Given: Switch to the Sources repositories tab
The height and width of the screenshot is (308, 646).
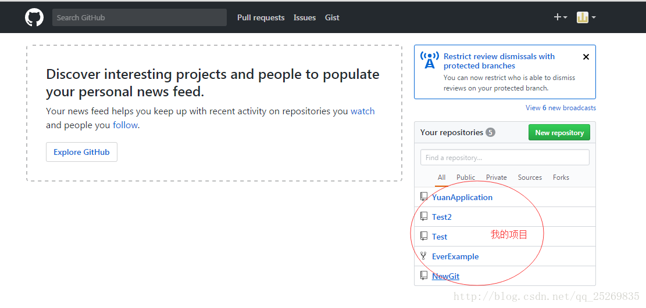Looking at the screenshot, I should click(x=530, y=177).
